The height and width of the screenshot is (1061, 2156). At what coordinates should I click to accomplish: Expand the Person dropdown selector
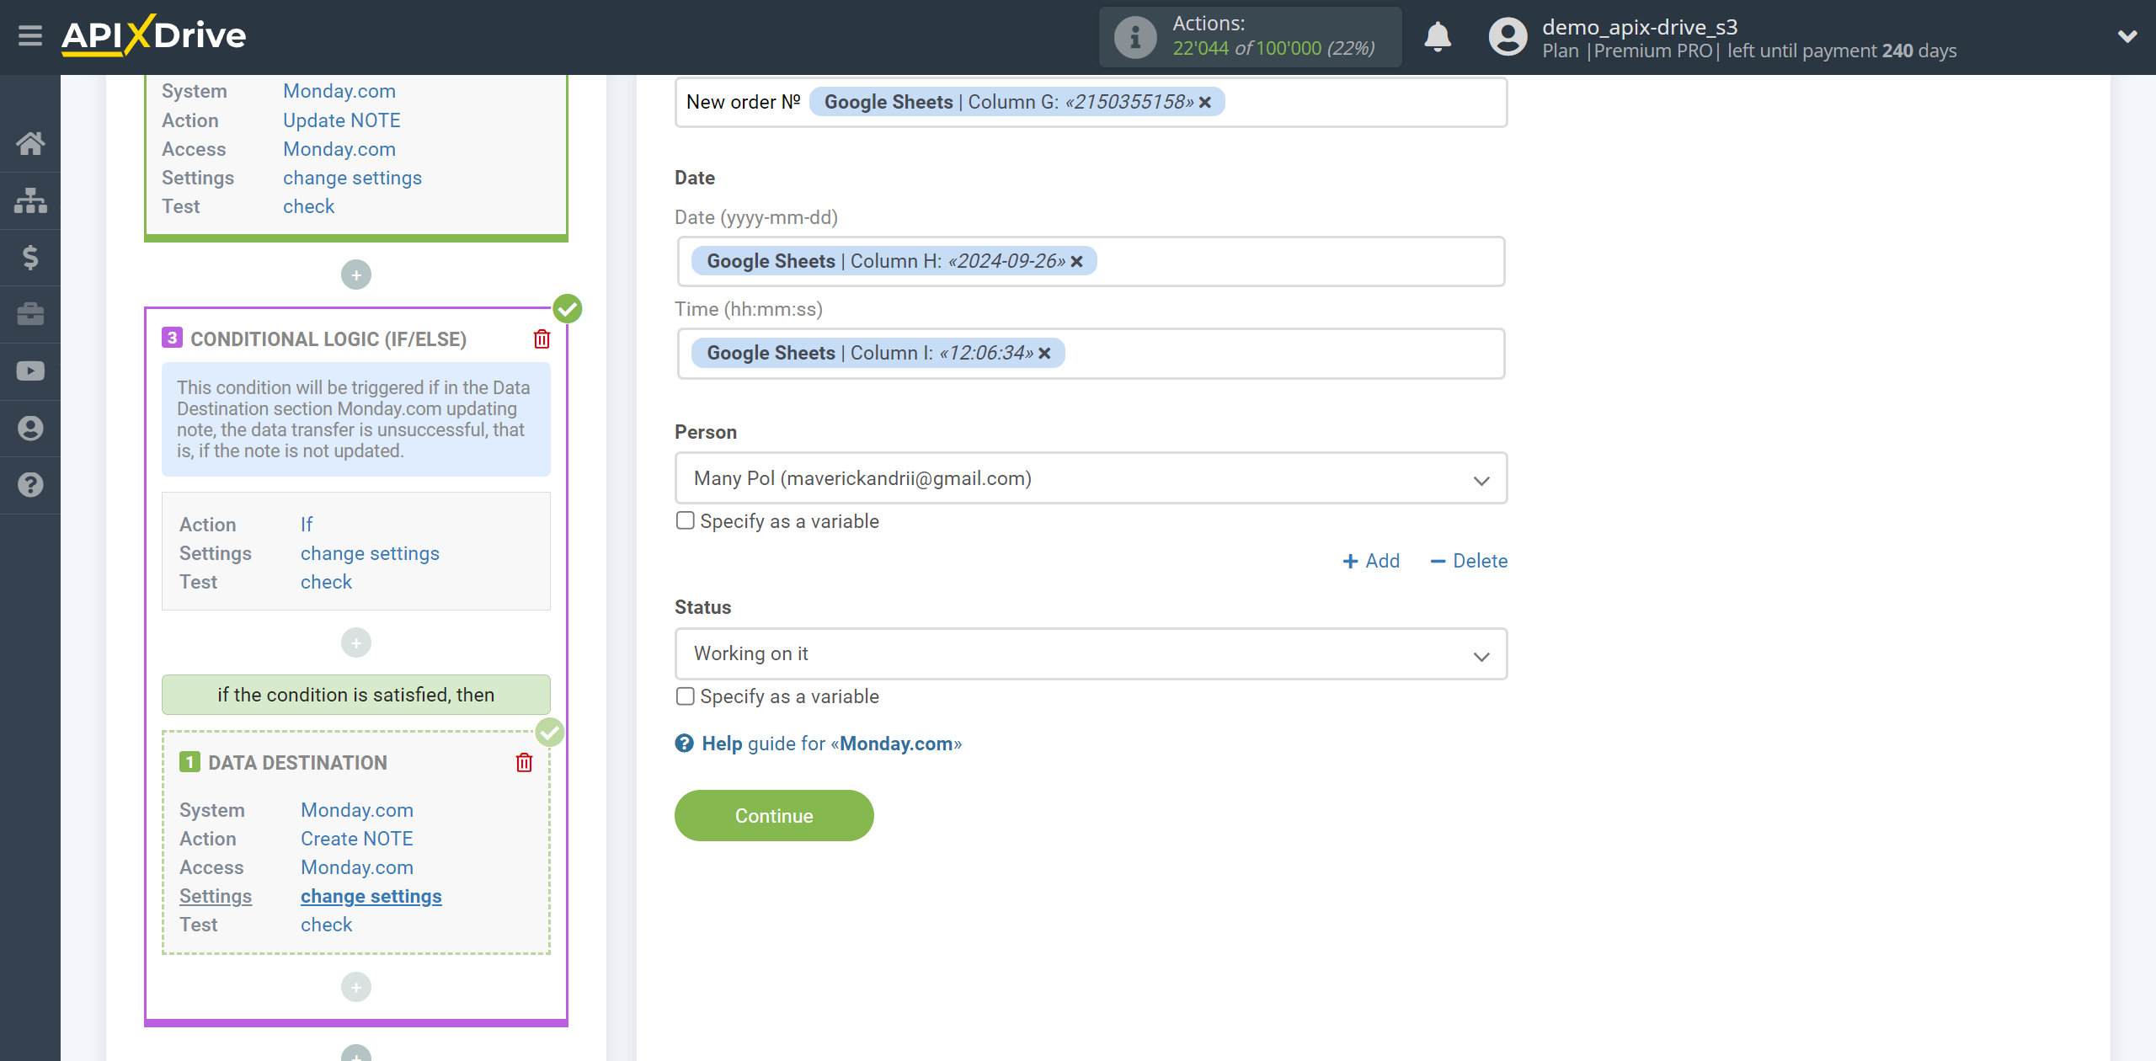point(1482,478)
